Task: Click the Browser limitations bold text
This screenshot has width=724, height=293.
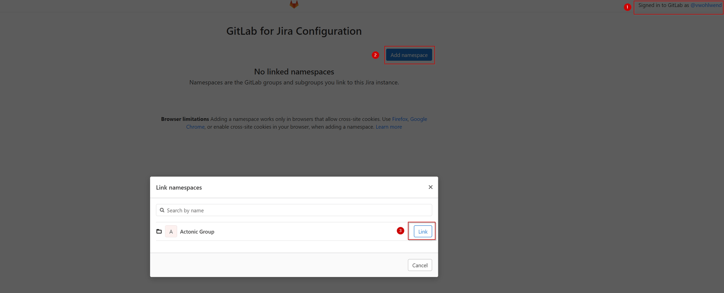Action: [x=185, y=119]
